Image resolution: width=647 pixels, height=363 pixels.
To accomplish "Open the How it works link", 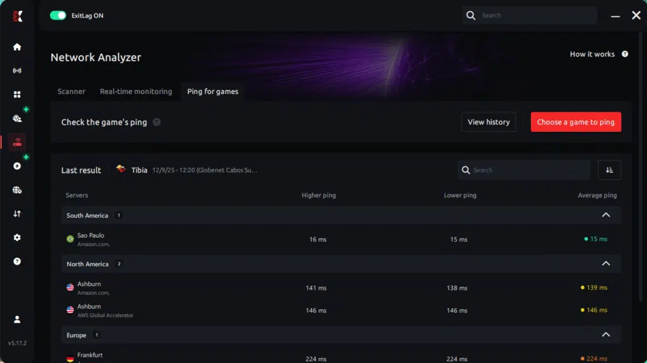I will tap(592, 54).
